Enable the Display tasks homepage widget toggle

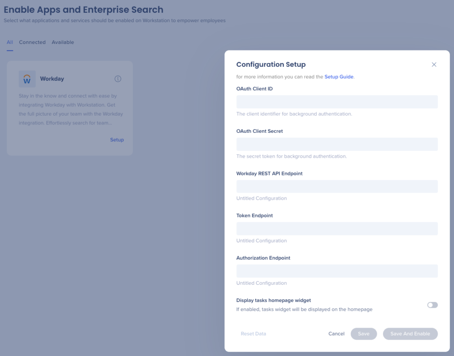pos(432,305)
